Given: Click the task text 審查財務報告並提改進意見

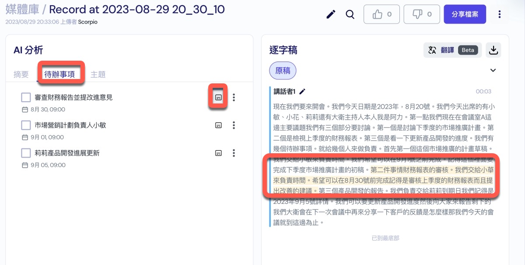Looking at the screenshot, I should [73, 97].
